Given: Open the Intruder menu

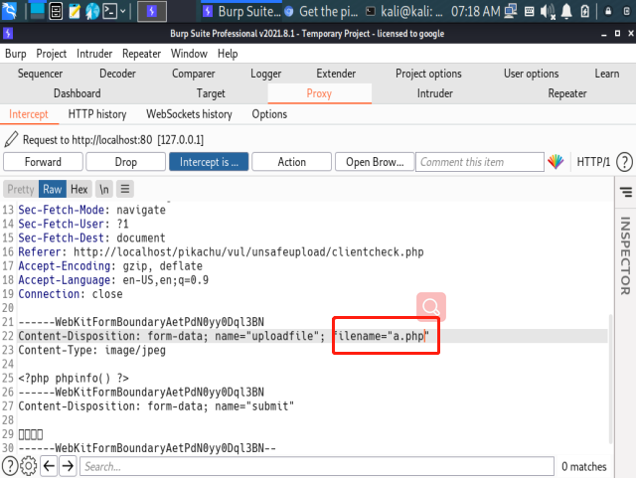Looking at the screenshot, I should pyautogui.click(x=94, y=54).
